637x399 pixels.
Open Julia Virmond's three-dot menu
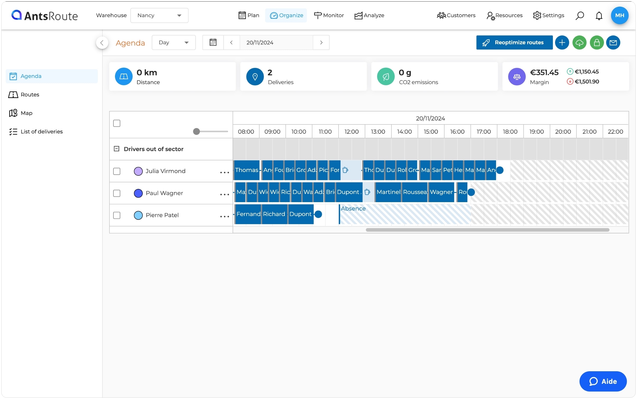pos(224,173)
